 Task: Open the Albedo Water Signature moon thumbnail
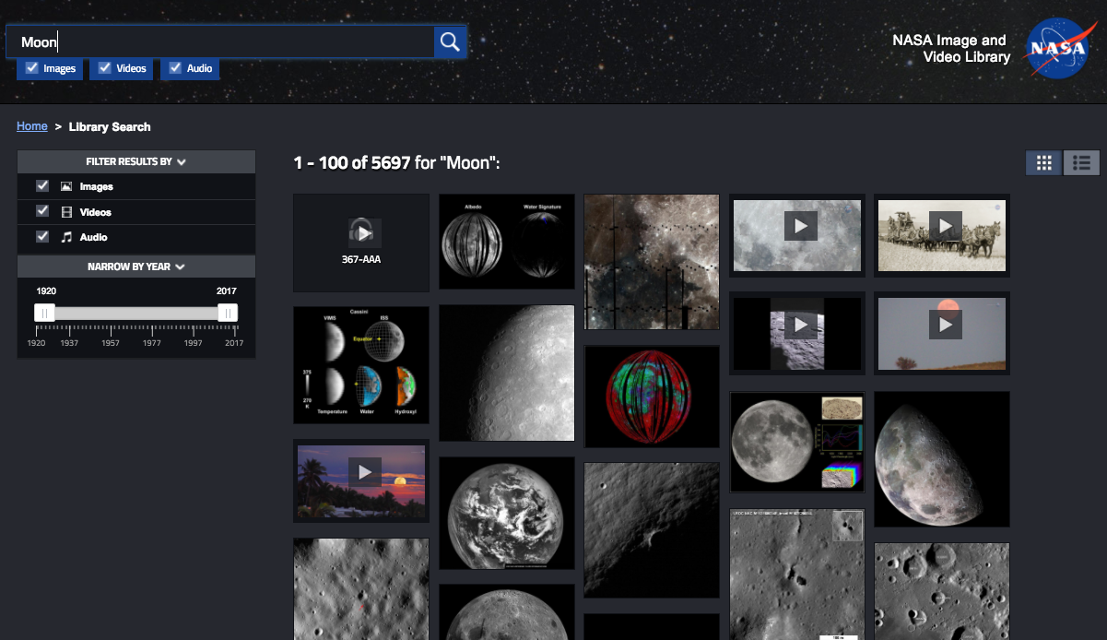pos(506,241)
